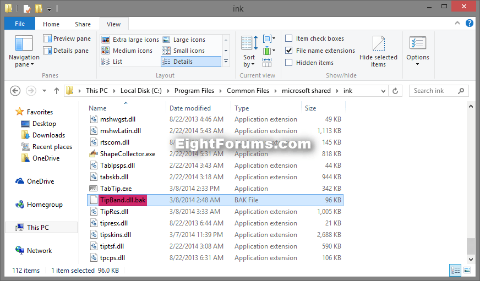Image resolution: width=480 pixels, height=281 pixels.
Task: Switch layout to Extra large icons
Action: (x=130, y=40)
